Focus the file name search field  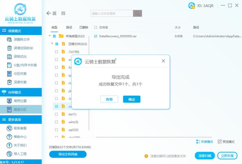coord(112,13)
